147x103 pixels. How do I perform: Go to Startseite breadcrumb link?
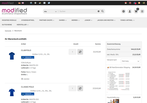click(x=8, y=31)
